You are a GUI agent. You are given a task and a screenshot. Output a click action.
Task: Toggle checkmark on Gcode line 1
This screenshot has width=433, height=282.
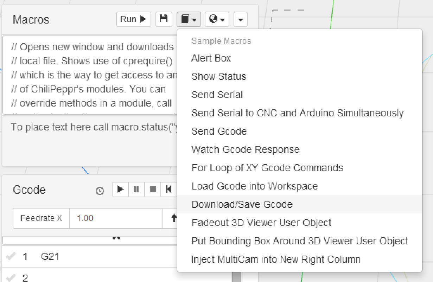[11, 256]
